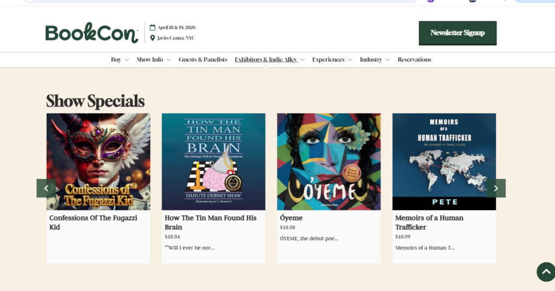Click title link Confessions Of The Fugazzi Kid

(x=93, y=222)
